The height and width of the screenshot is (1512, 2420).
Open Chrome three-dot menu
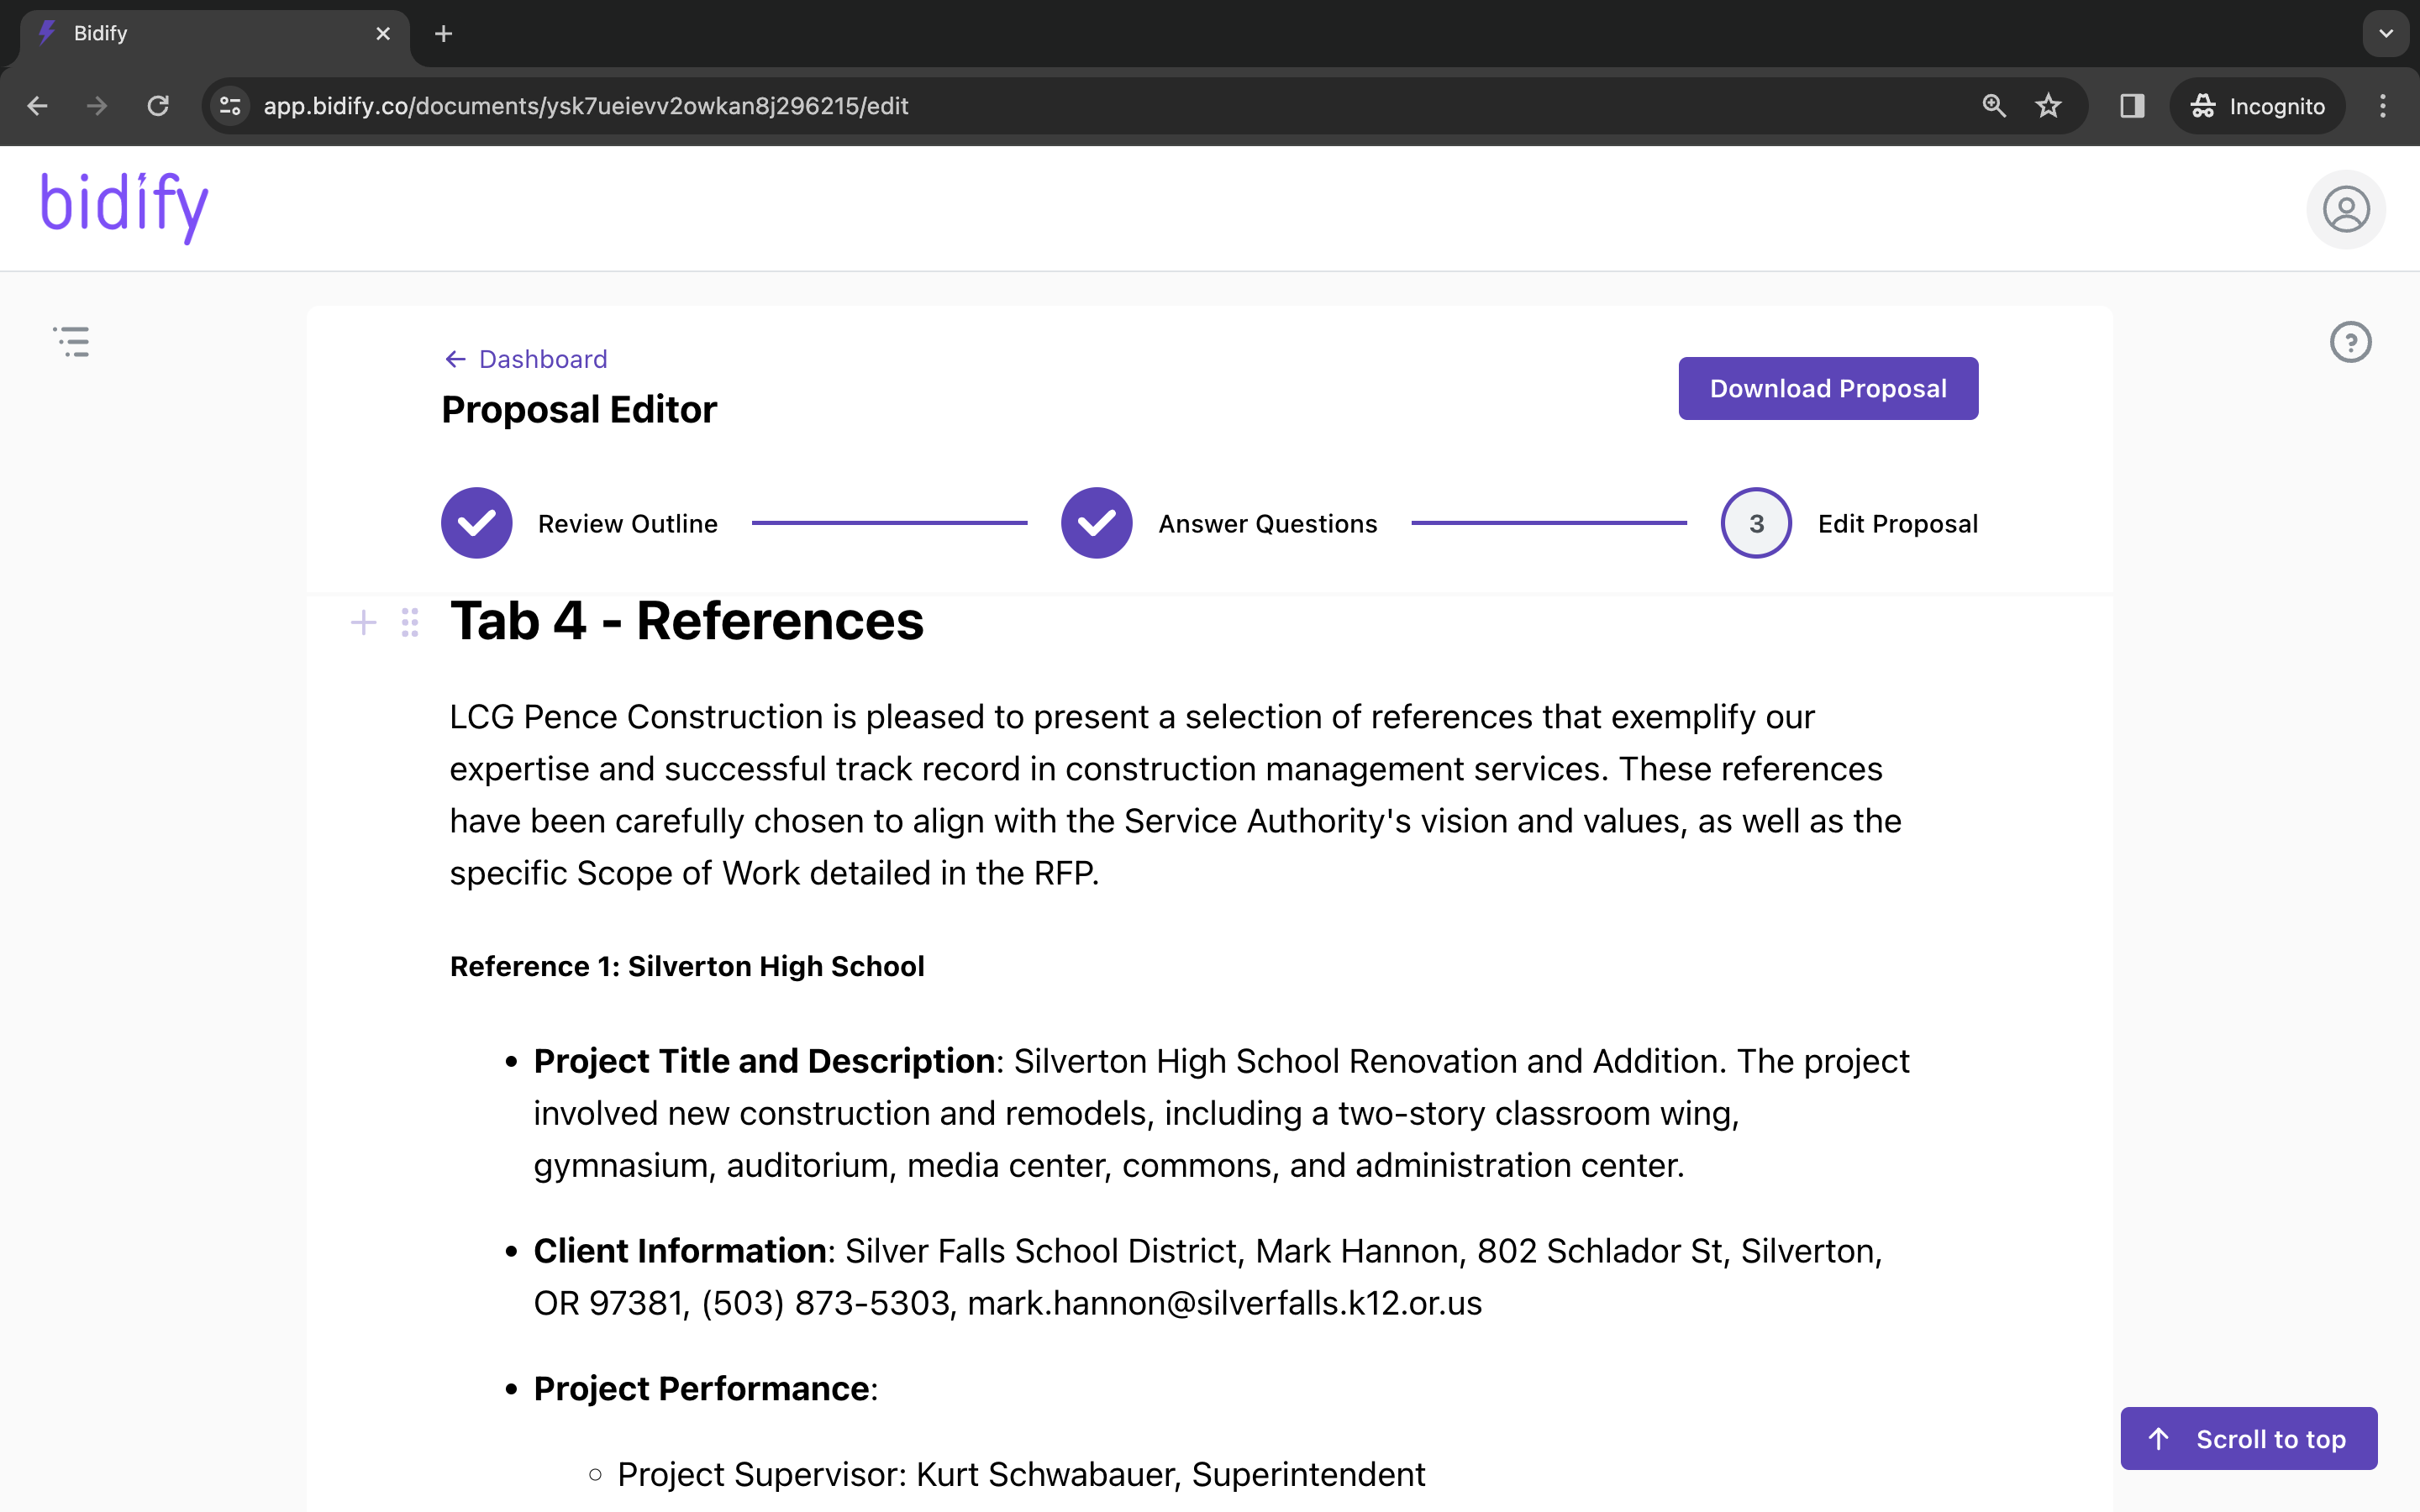2383,106
